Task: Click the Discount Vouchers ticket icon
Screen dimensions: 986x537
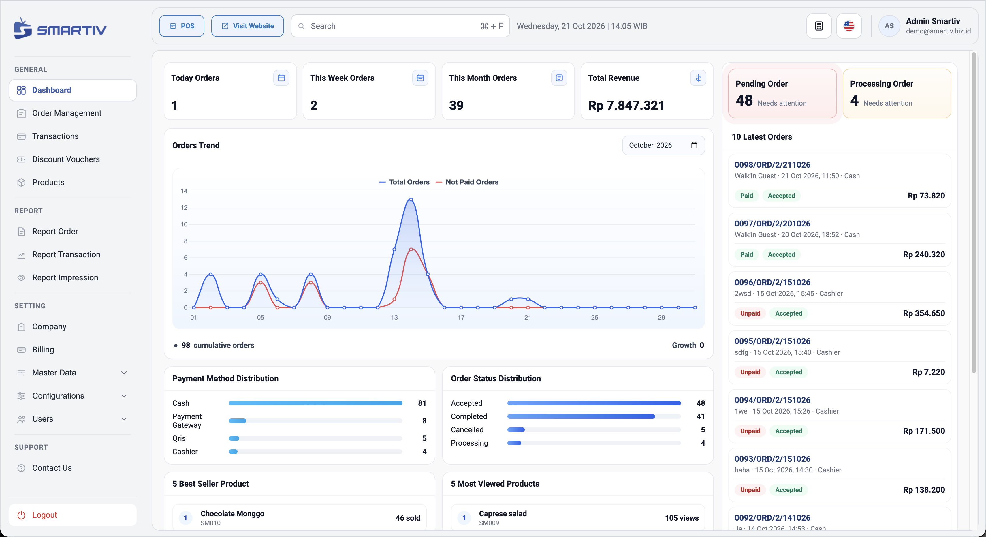Action: 21,159
